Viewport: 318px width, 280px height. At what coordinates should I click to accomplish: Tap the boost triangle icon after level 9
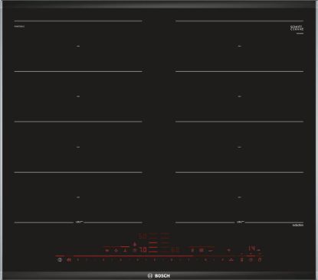click(231, 260)
